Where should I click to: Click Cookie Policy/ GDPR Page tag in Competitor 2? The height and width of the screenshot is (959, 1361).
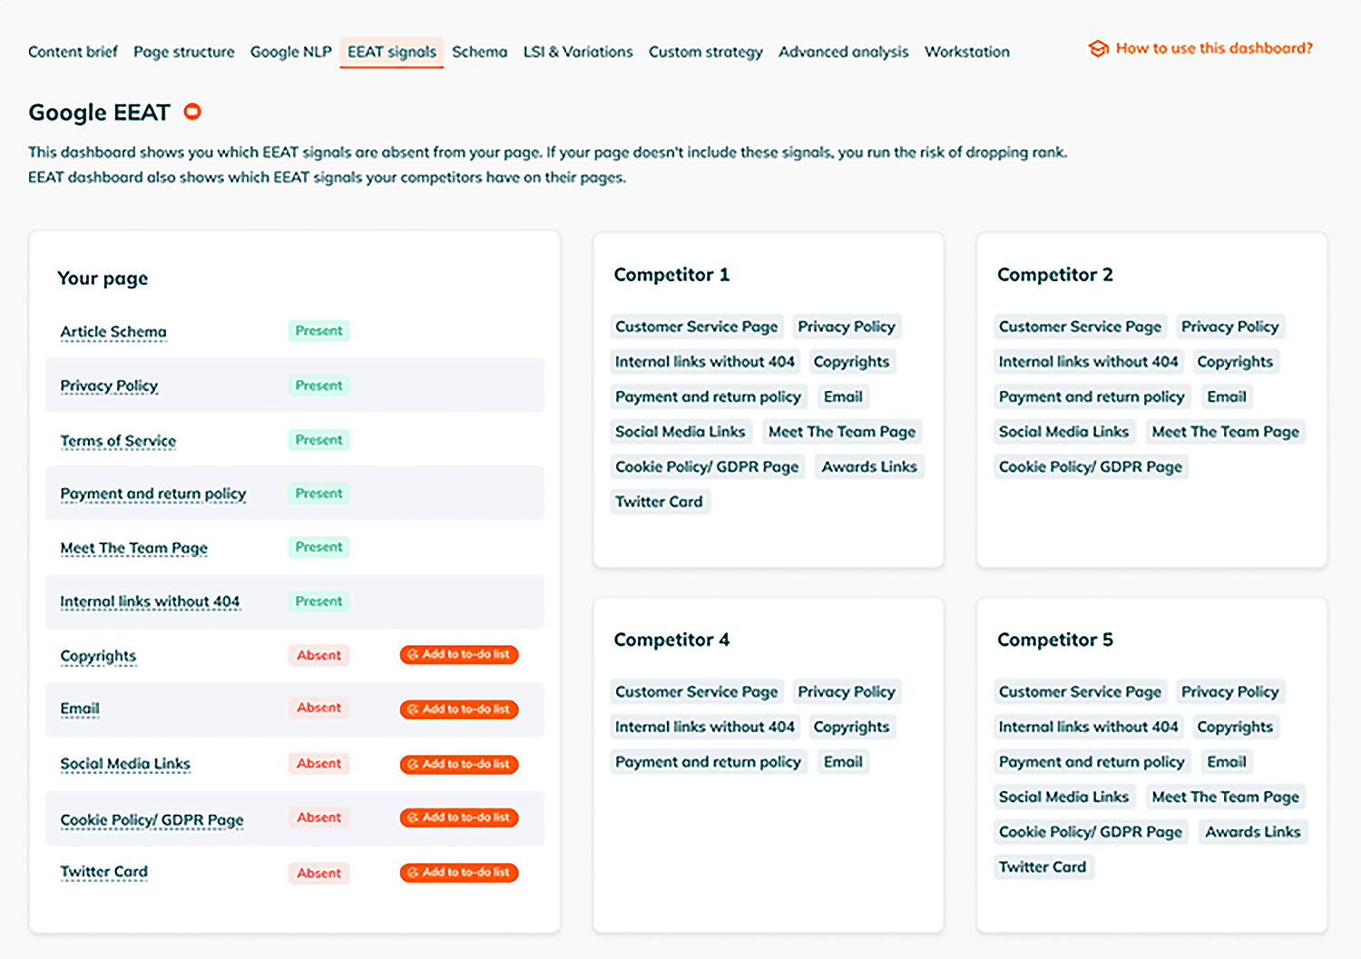click(1091, 466)
